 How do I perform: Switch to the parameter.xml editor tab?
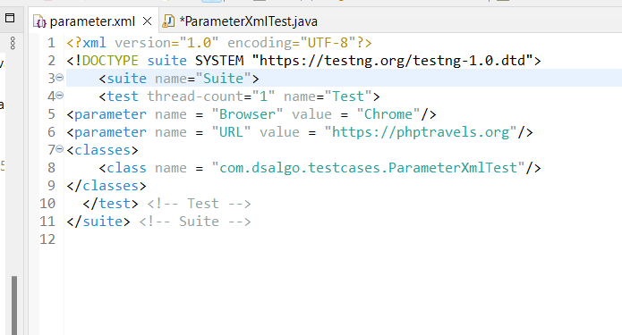pyautogui.click(x=92, y=21)
